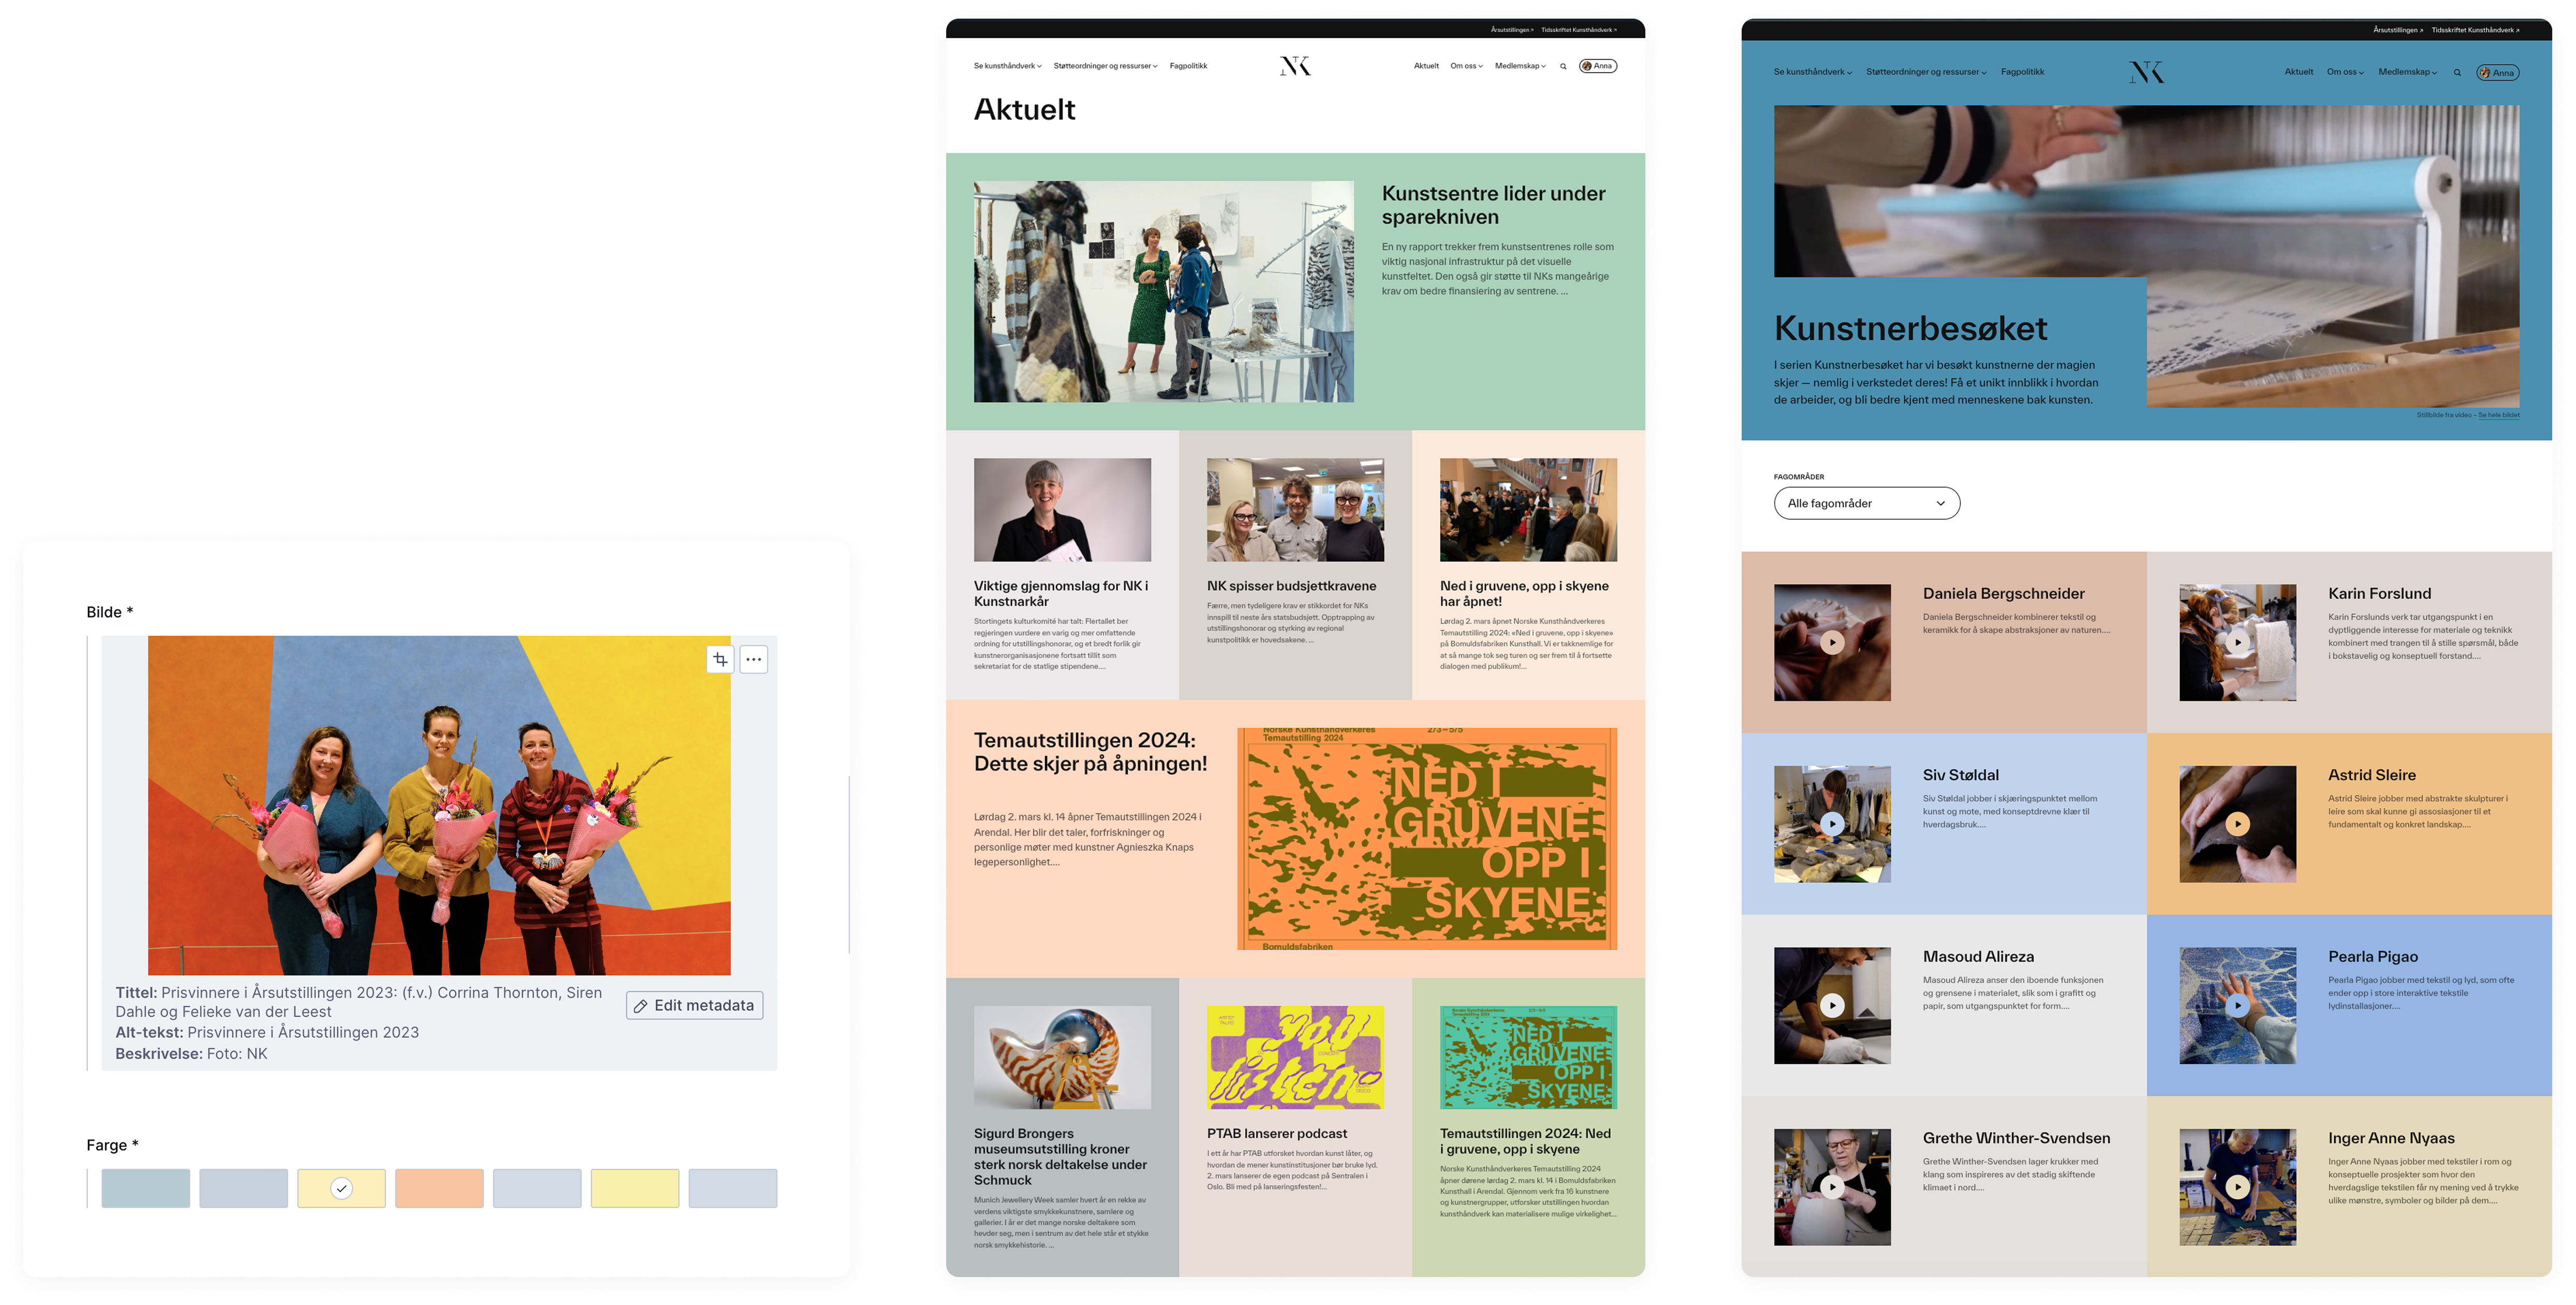Click the Edit metadata button

pos(694,1005)
